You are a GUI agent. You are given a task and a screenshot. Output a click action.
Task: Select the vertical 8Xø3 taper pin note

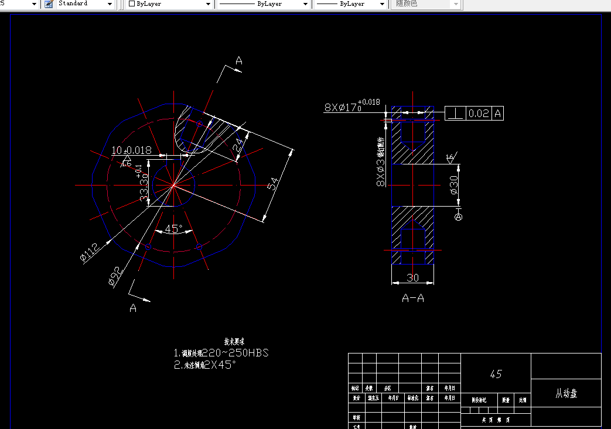(x=381, y=162)
